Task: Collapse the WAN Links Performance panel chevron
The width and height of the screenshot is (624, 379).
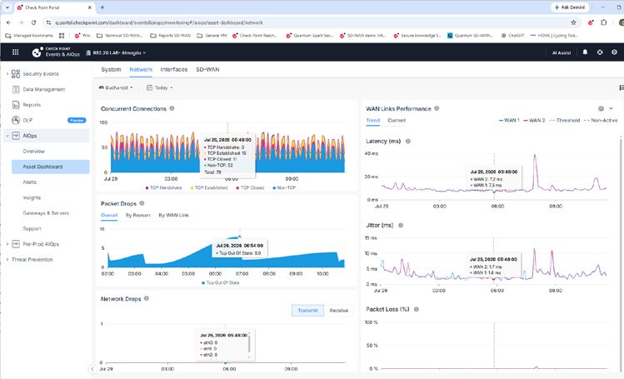Action: (x=612, y=108)
